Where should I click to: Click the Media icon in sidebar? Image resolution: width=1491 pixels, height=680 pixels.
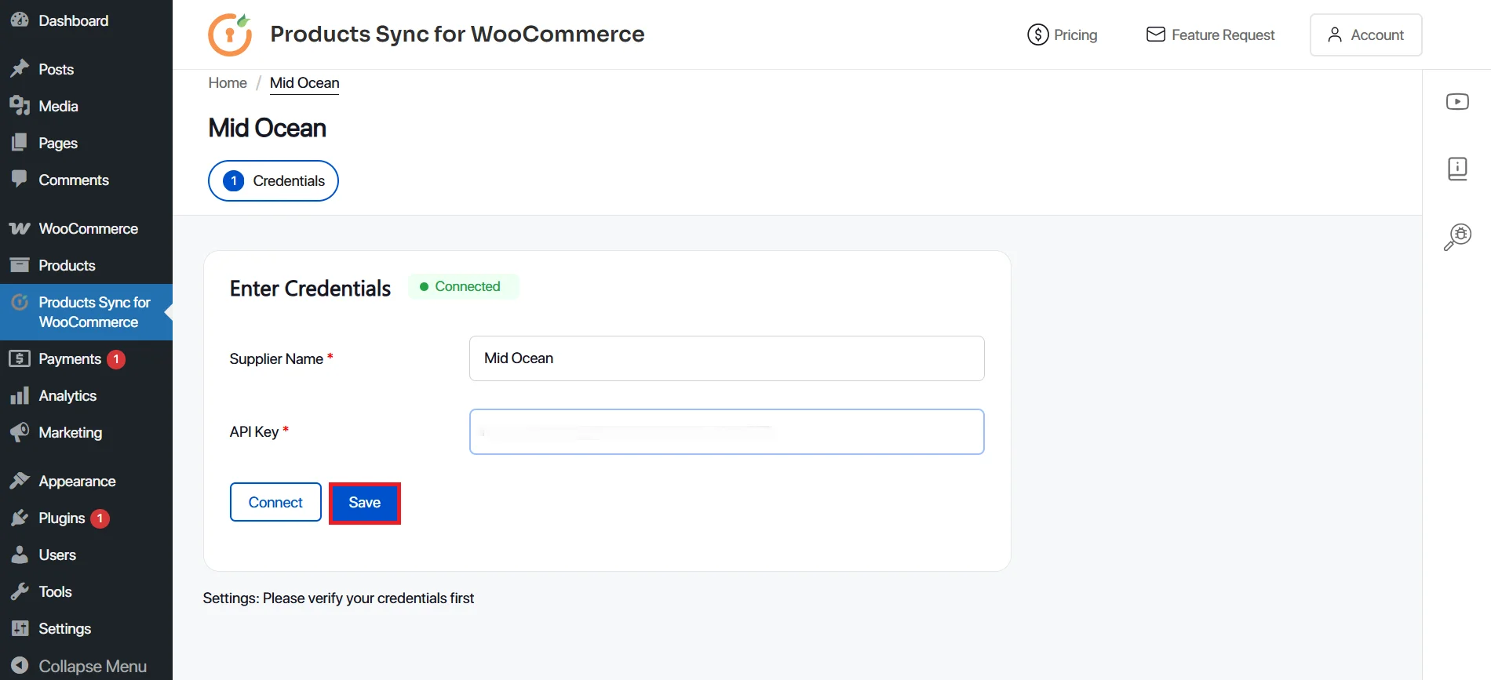(x=20, y=106)
